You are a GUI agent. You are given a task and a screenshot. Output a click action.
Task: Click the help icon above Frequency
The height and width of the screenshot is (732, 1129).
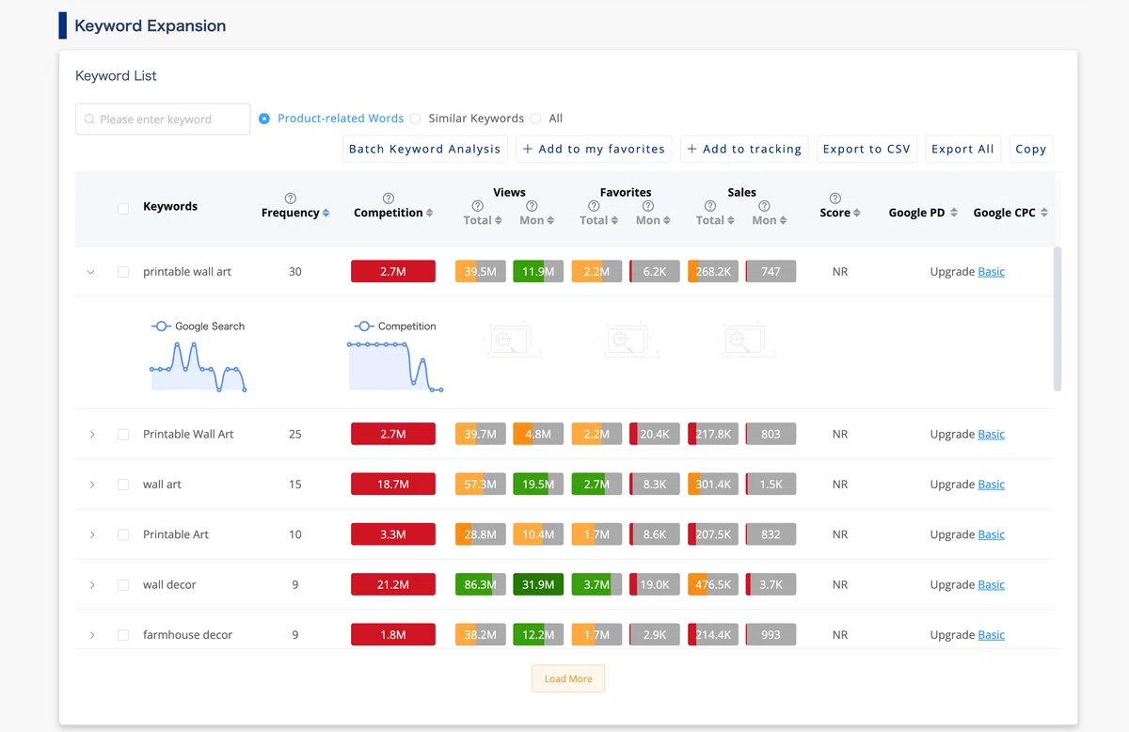pyautogui.click(x=291, y=199)
